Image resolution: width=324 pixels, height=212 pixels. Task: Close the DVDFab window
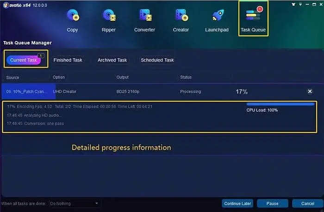click(321, 4)
